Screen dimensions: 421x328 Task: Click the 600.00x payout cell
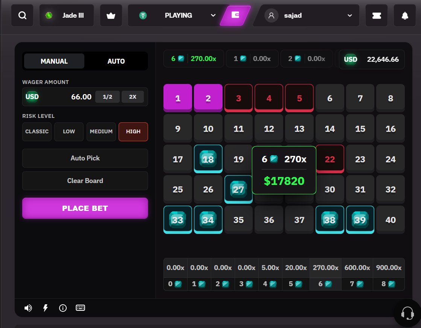(357, 268)
